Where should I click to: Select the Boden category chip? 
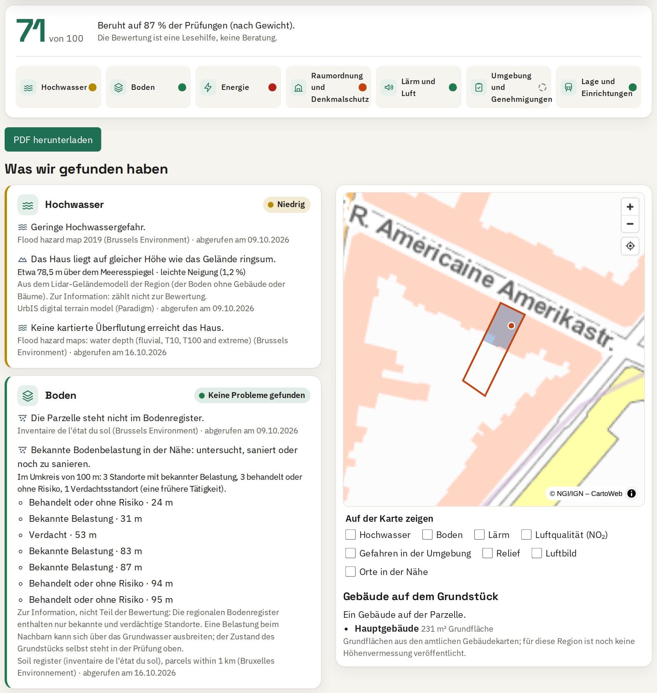[148, 87]
